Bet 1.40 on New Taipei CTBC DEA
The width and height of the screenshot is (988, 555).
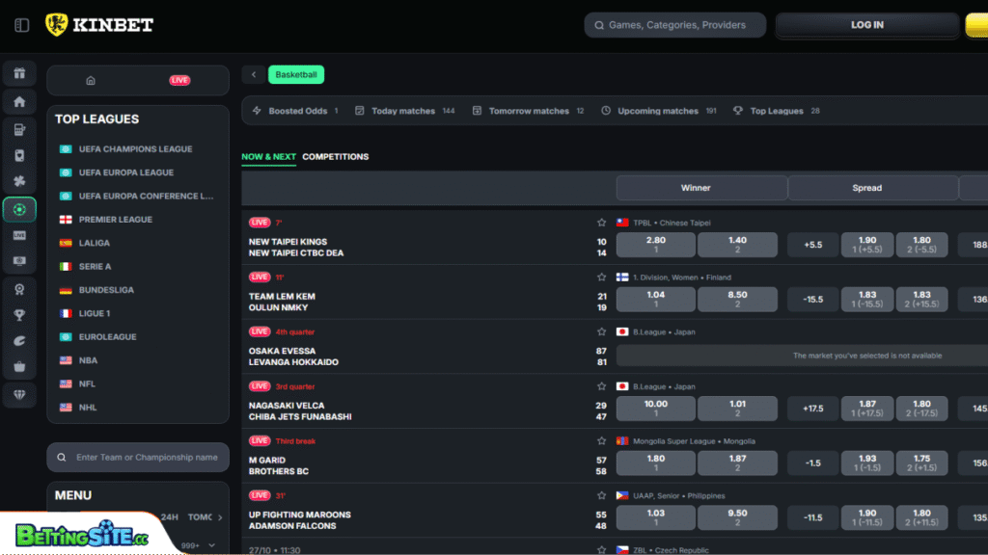(x=737, y=245)
